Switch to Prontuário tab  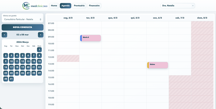coord(79,6)
